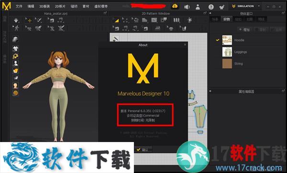Close the About dialog
Screen dimensions: 287x173
(185, 45)
